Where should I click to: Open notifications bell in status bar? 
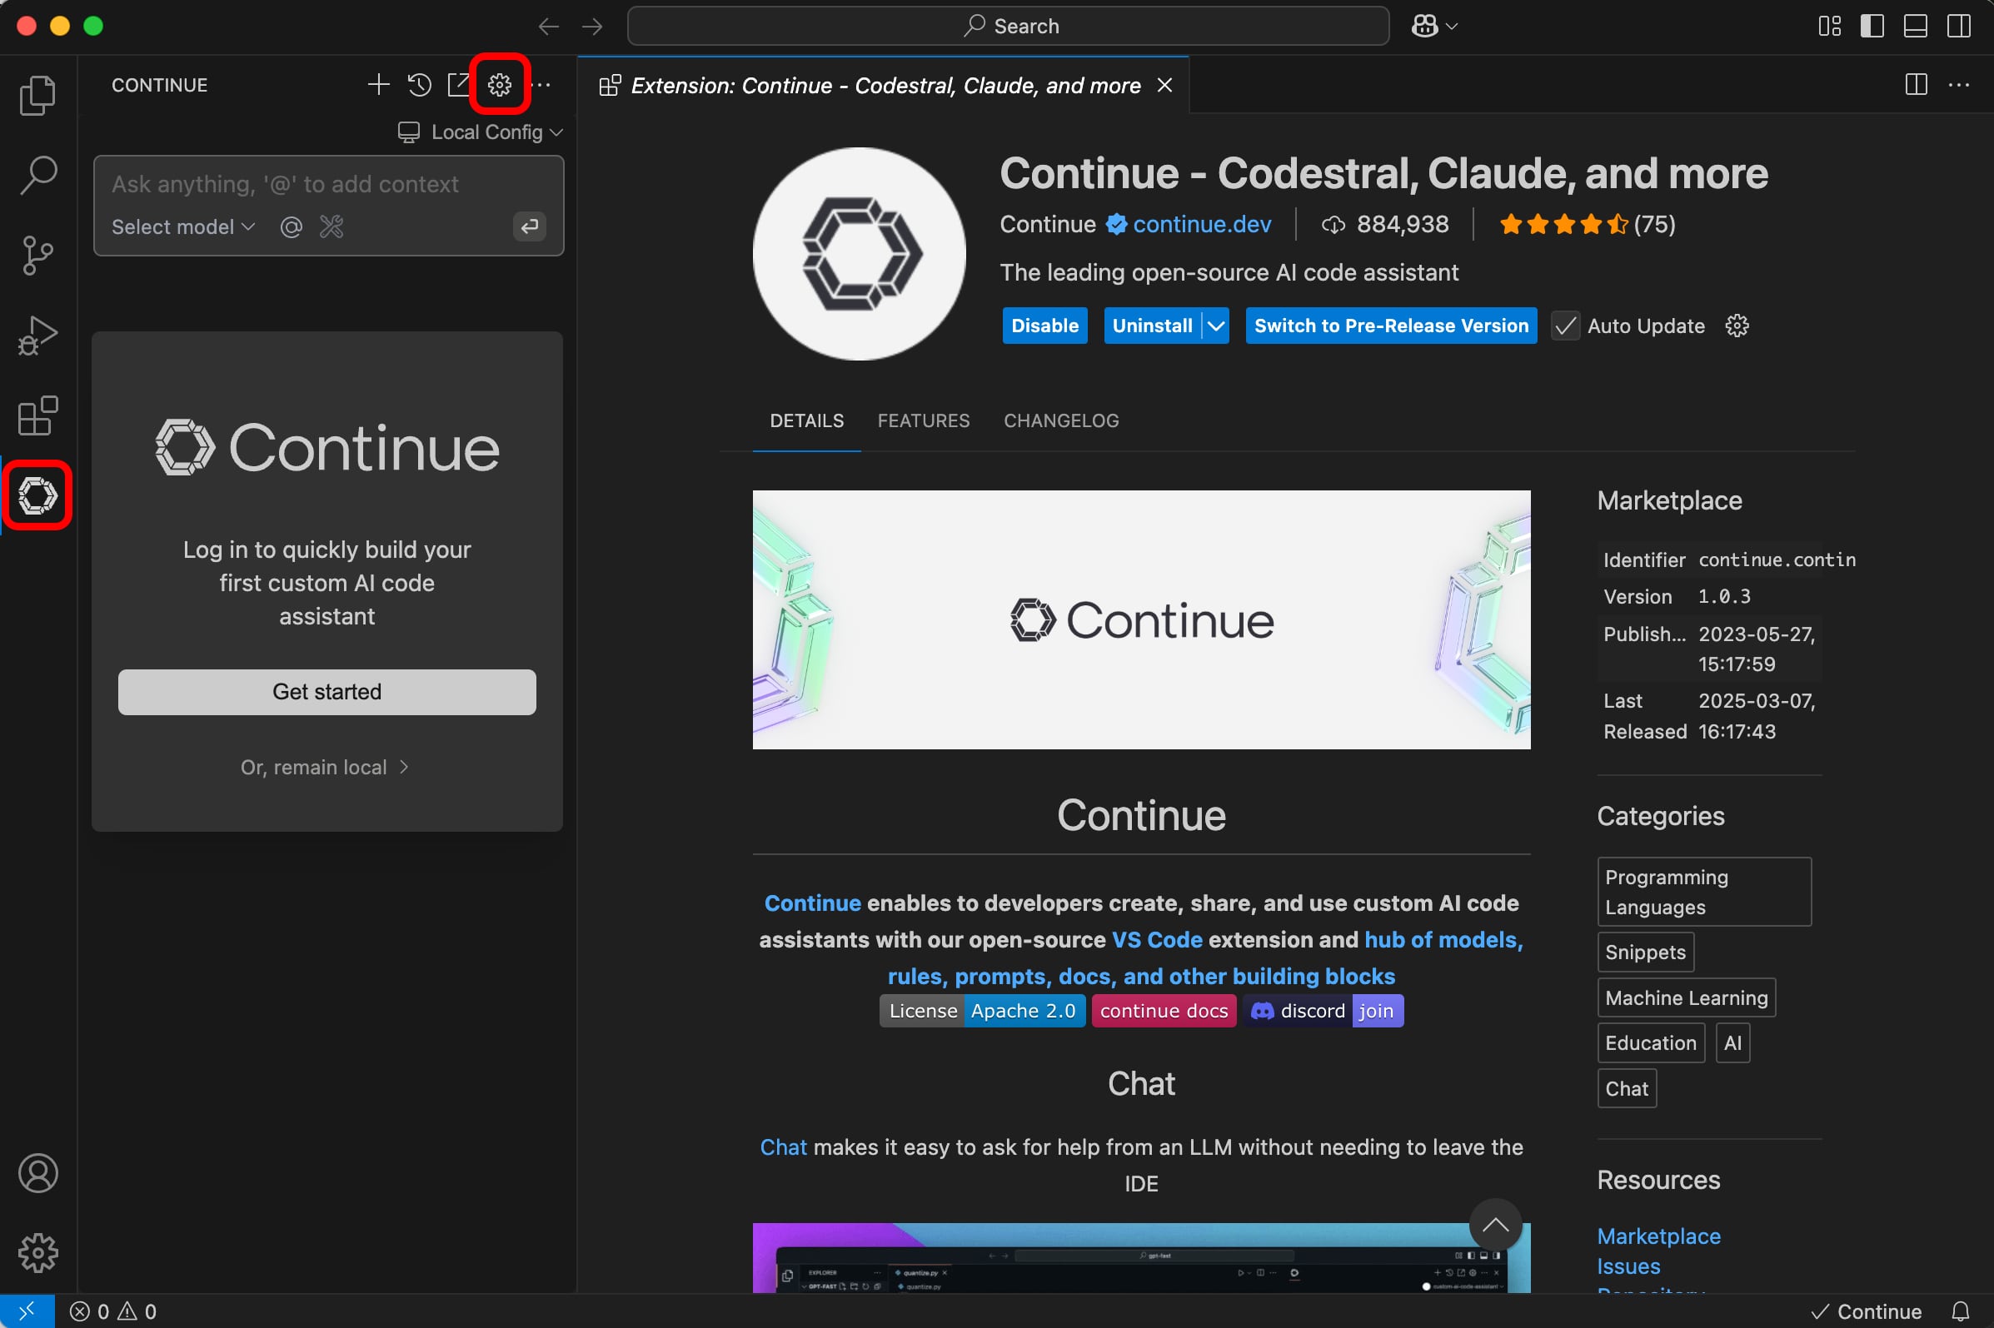pos(1960,1311)
